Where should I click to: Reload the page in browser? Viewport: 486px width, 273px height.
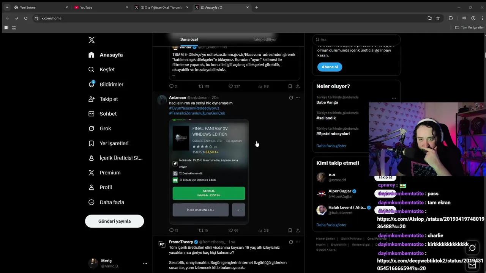(x=26, y=18)
